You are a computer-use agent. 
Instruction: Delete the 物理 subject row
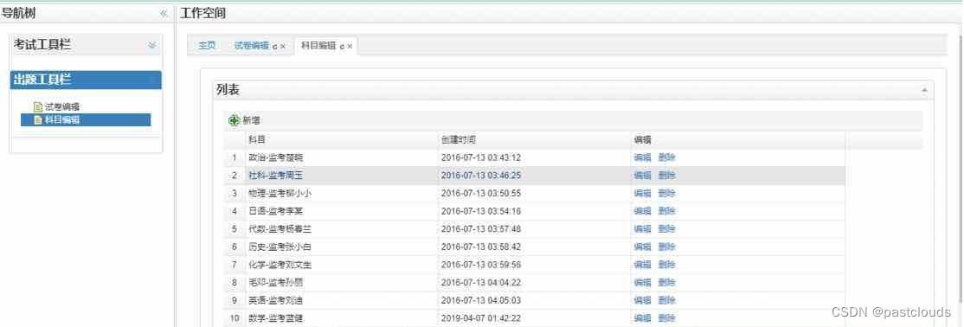click(x=666, y=193)
